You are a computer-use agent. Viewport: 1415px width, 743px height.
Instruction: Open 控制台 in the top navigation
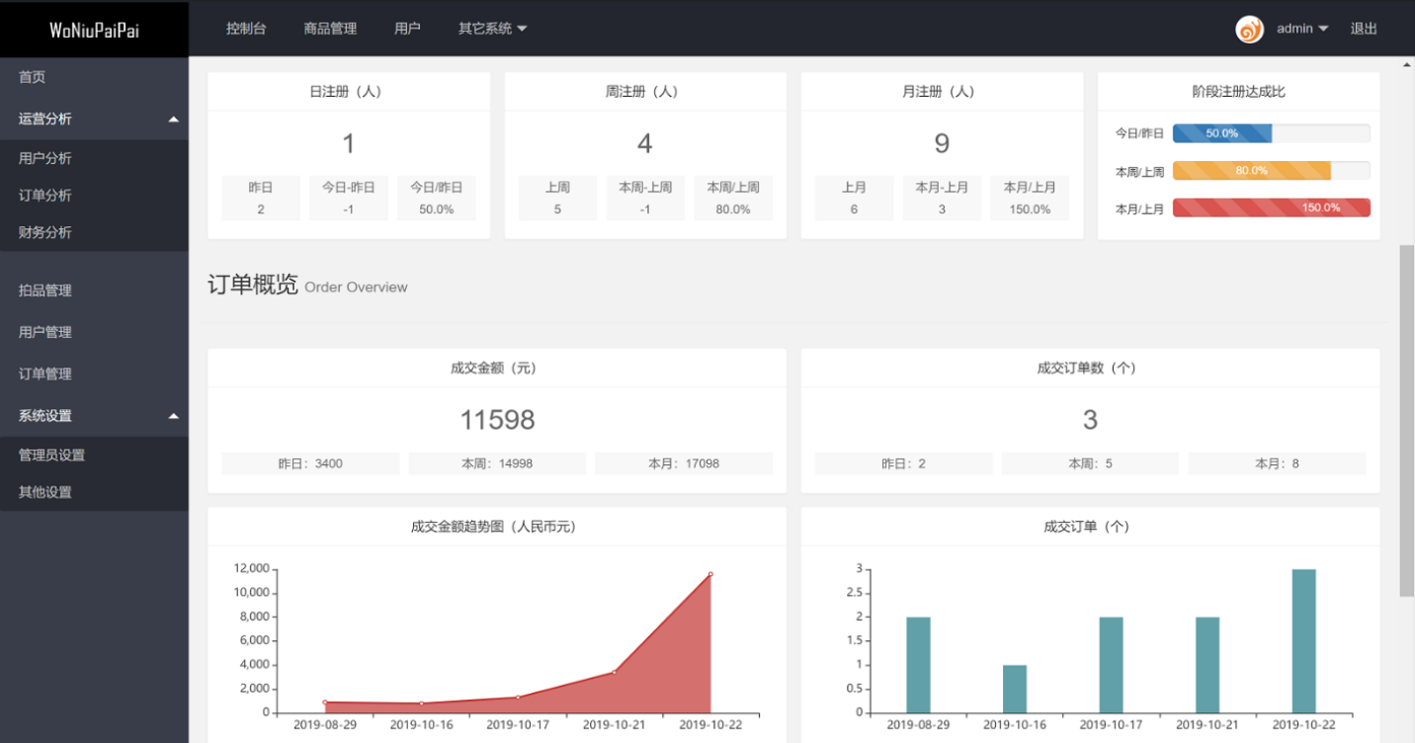[246, 29]
